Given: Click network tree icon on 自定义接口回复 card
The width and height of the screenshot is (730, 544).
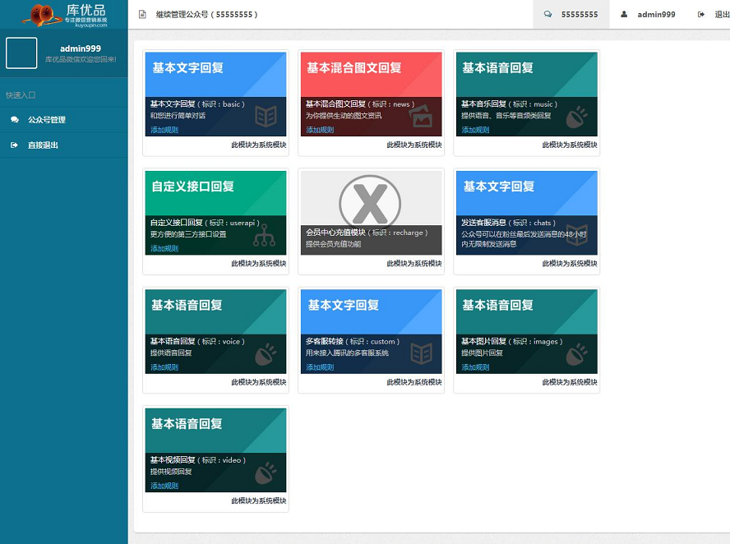Looking at the screenshot, I should point(265,235).
